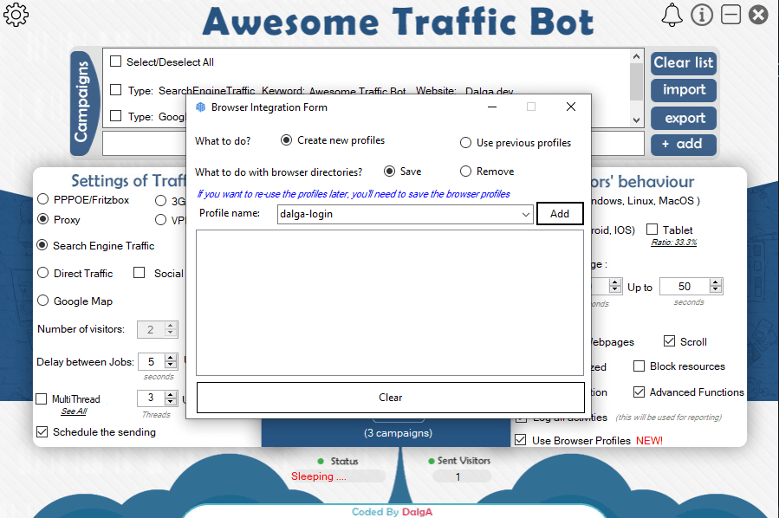Click the Clear list button for campaigns
The height and width of the screenshot is (518, 779).
pos(684,63)
